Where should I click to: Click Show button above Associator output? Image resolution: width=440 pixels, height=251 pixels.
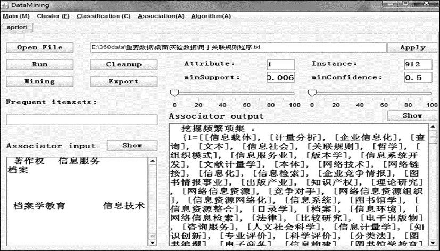pos(412,115)
